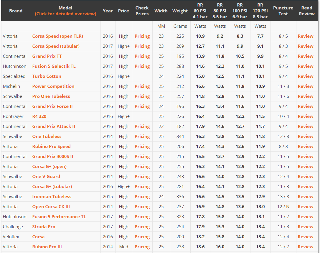Read review of Open Corsa CX III

point(306,206)
